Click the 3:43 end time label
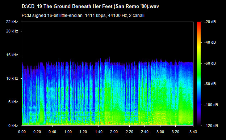Screen dimensions: 226x140 click(x=193, y=132)
